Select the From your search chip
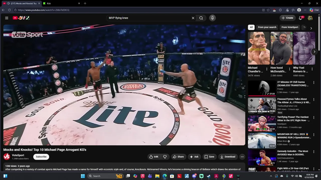The height and width of the screenshot is (180, 321). click(267, 27)
